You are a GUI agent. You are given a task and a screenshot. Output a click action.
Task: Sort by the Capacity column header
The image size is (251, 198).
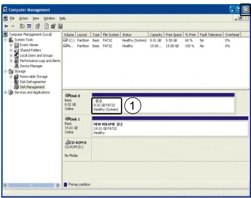(x=156, y=35)
